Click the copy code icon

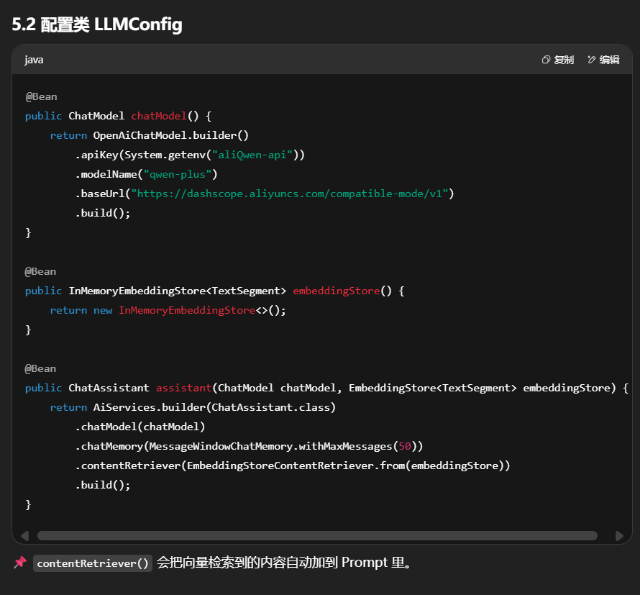(x=547, y=60)
